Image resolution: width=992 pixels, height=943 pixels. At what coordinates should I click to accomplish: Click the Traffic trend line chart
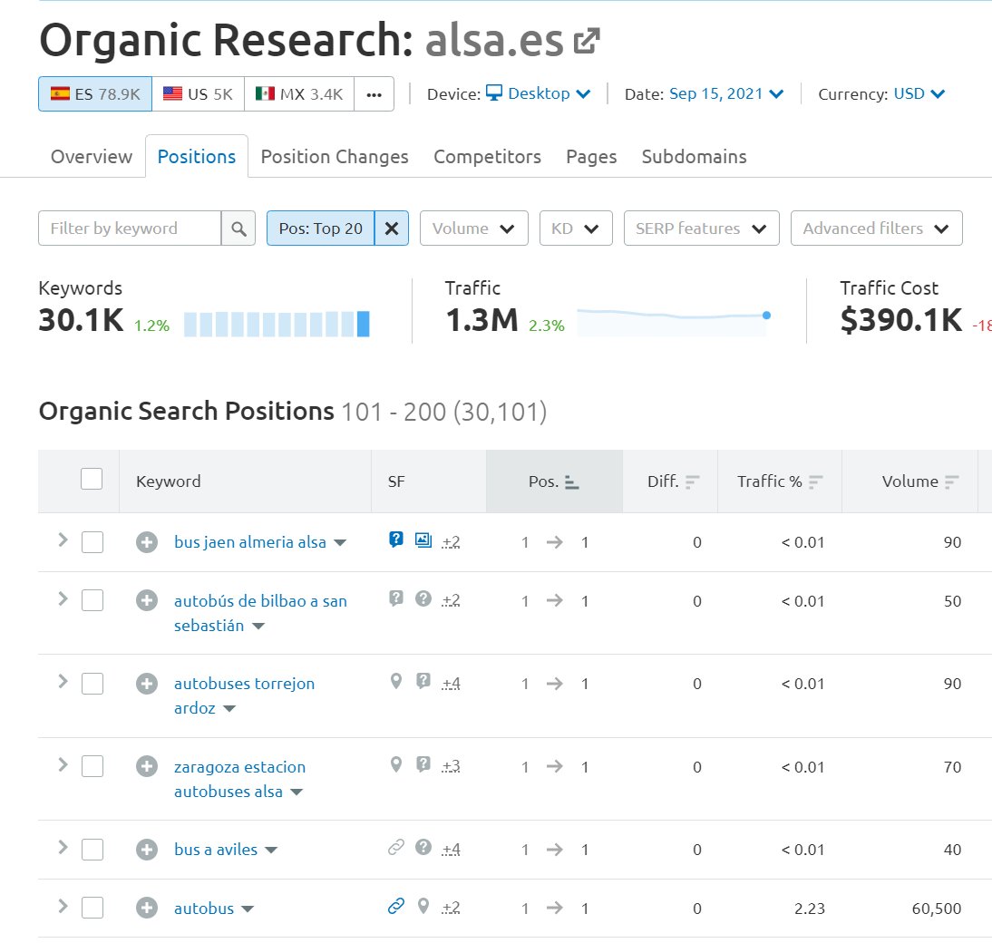coord(674,321)
